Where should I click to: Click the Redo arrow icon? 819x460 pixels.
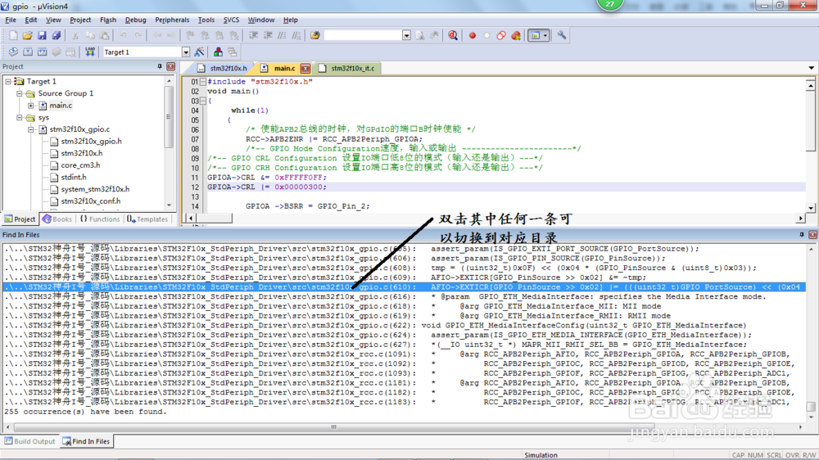click(138, 35)
